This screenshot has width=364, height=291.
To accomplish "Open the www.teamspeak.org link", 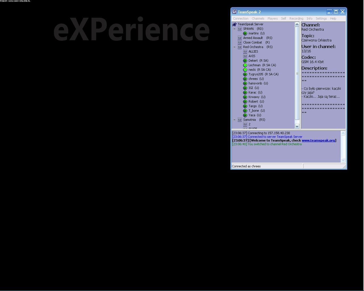I will 318,140.
